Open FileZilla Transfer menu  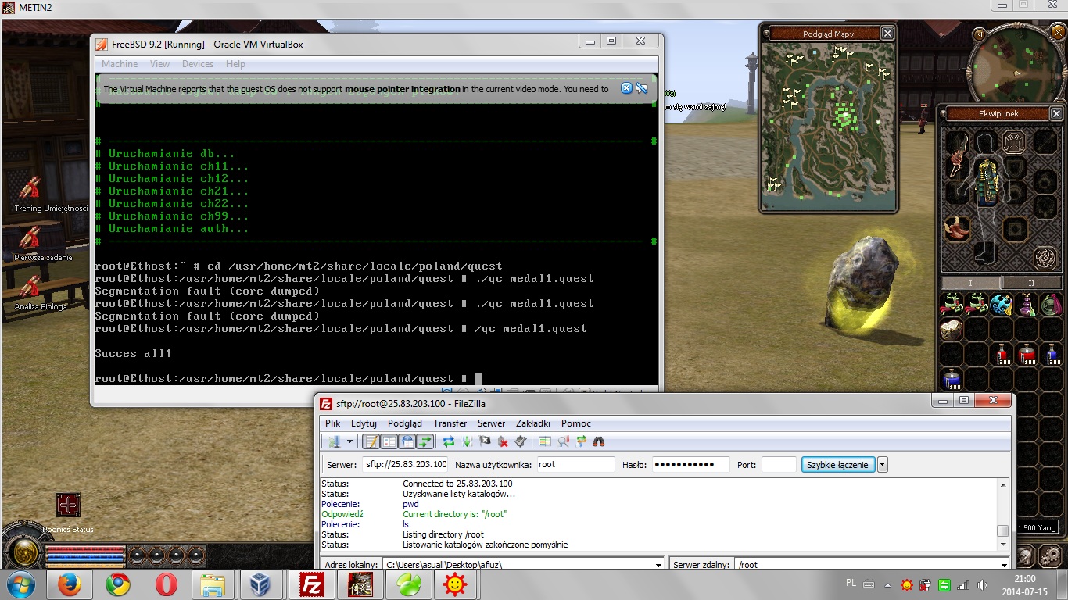coord(450,423)
